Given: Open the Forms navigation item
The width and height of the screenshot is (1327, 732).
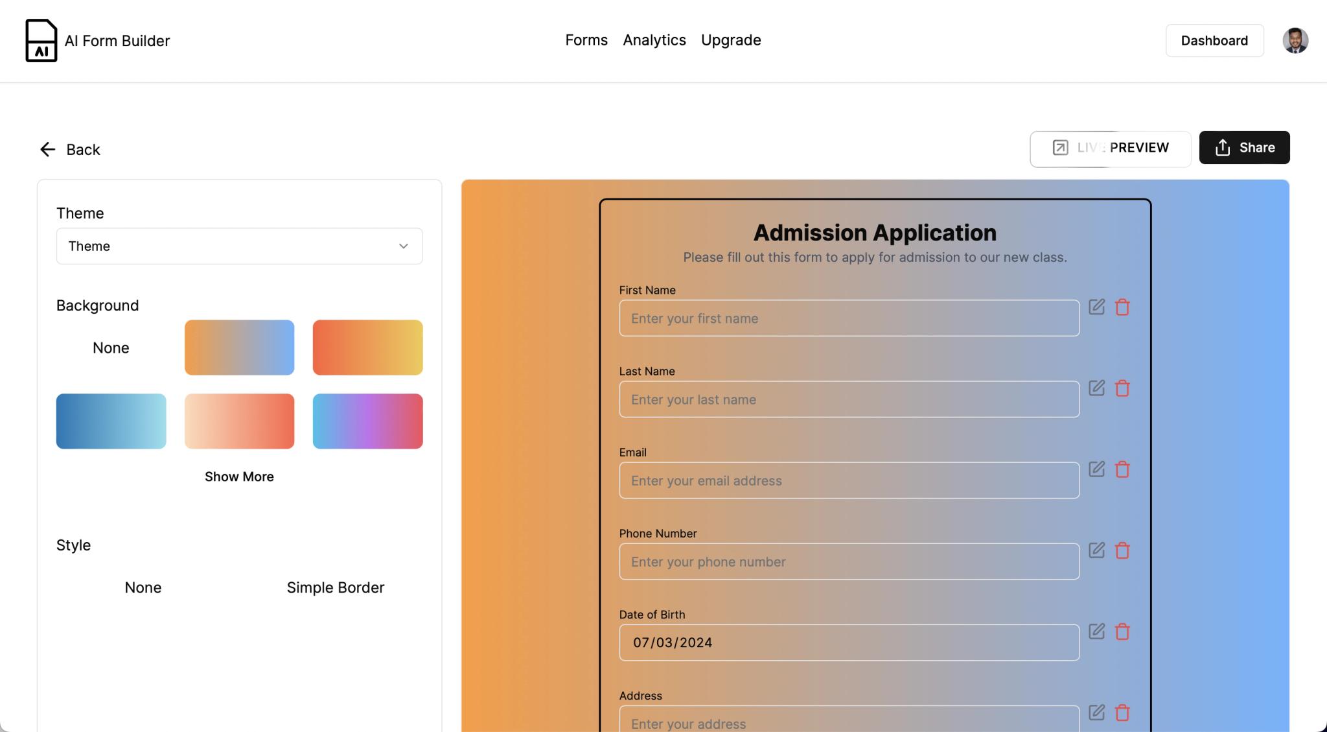Looking at the screenshot, I should pos(586,40).
